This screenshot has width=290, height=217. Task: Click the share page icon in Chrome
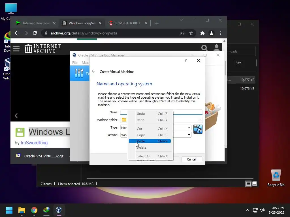point(182,33)
